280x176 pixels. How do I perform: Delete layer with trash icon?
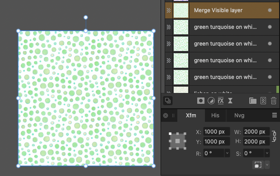tap(274, 101)
